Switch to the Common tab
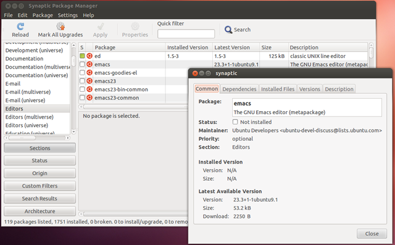 coord(207,89)
